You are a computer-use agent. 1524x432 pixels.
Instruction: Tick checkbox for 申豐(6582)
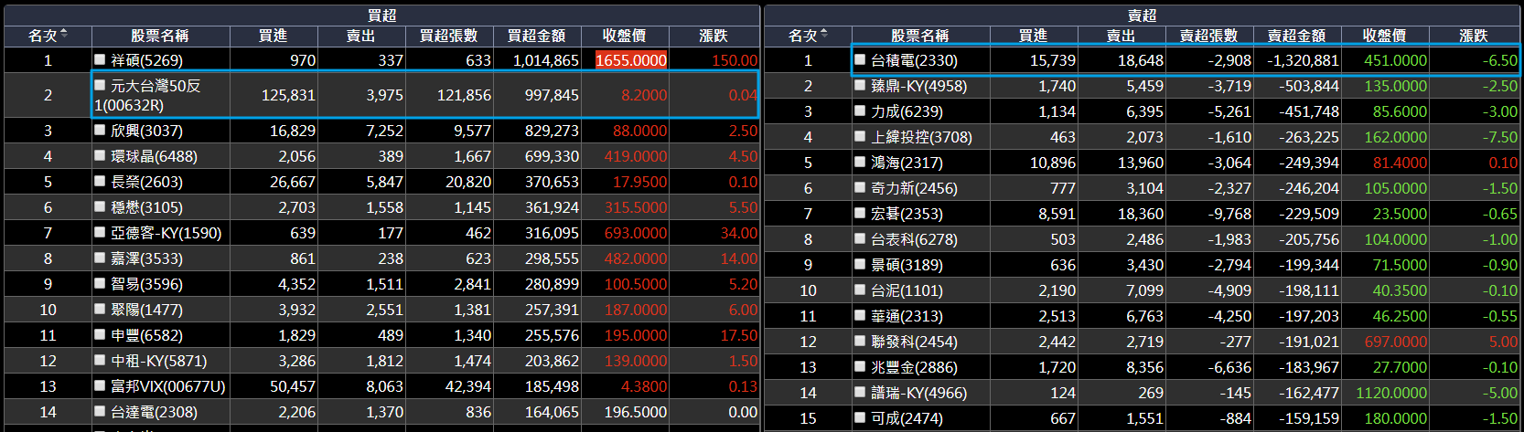point(100,334)
